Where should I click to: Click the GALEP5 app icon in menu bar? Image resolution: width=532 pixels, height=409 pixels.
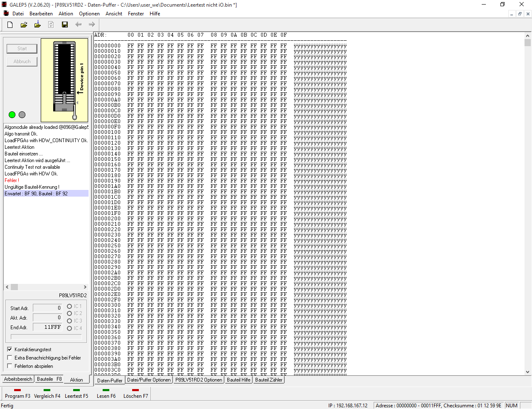coord(6,13)
